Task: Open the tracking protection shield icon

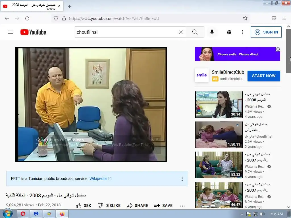Action: pos(56,18)
